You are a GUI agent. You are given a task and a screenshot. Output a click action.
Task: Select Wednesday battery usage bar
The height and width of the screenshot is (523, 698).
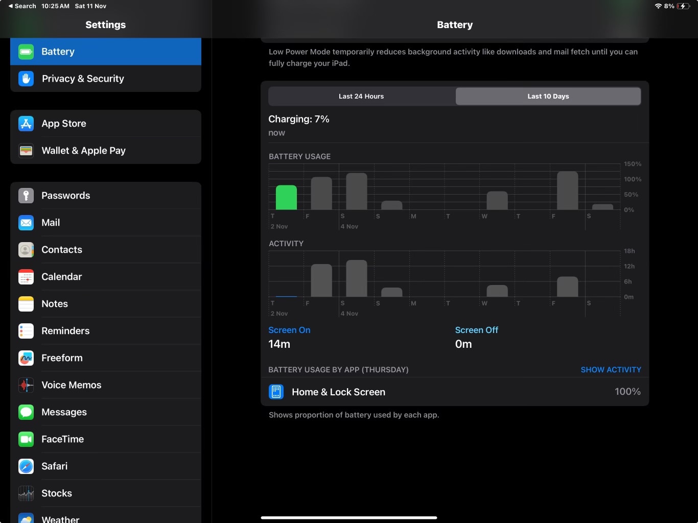497,200
